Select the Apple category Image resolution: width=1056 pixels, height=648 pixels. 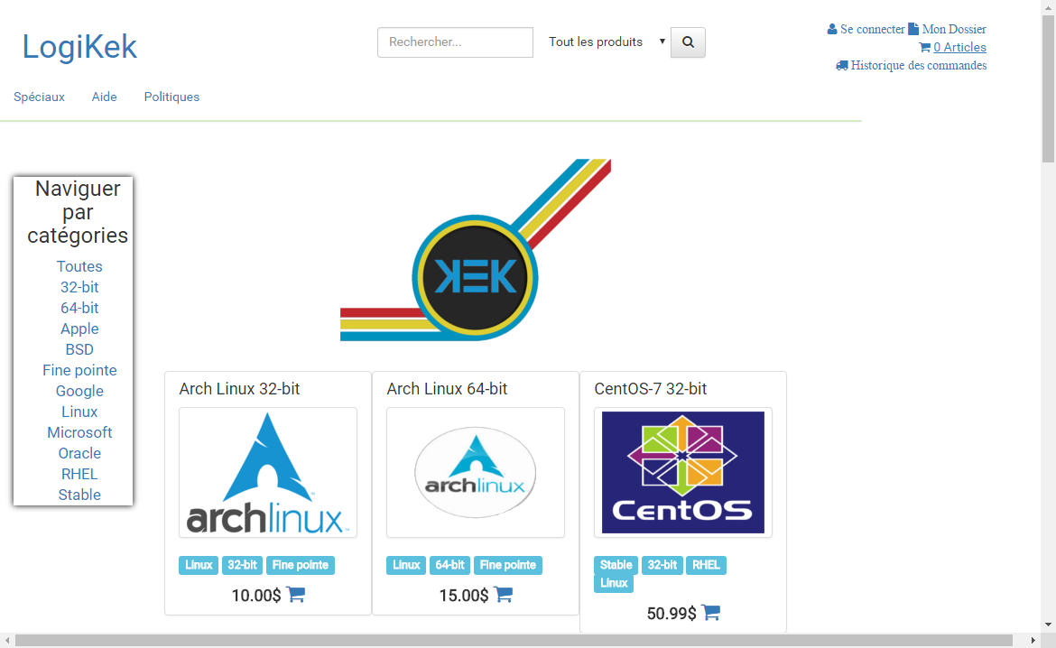(x=79, y=329)
